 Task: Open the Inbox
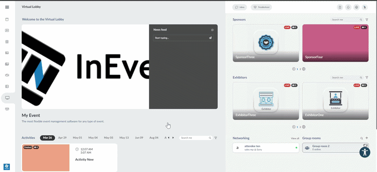coord(240,7)
